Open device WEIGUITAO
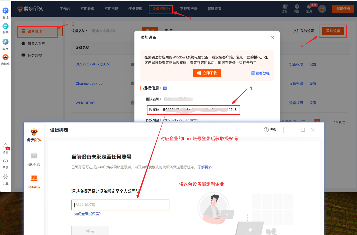This screenshot has width=357, height=235. pyautogui.click(x=85, y=103)
